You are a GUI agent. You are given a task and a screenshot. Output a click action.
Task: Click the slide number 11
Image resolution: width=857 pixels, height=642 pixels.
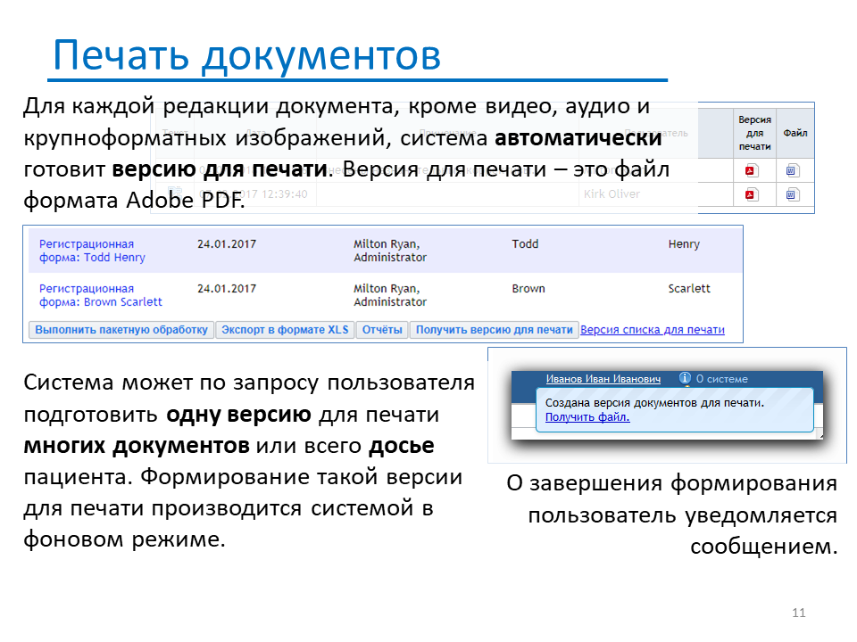798,613
